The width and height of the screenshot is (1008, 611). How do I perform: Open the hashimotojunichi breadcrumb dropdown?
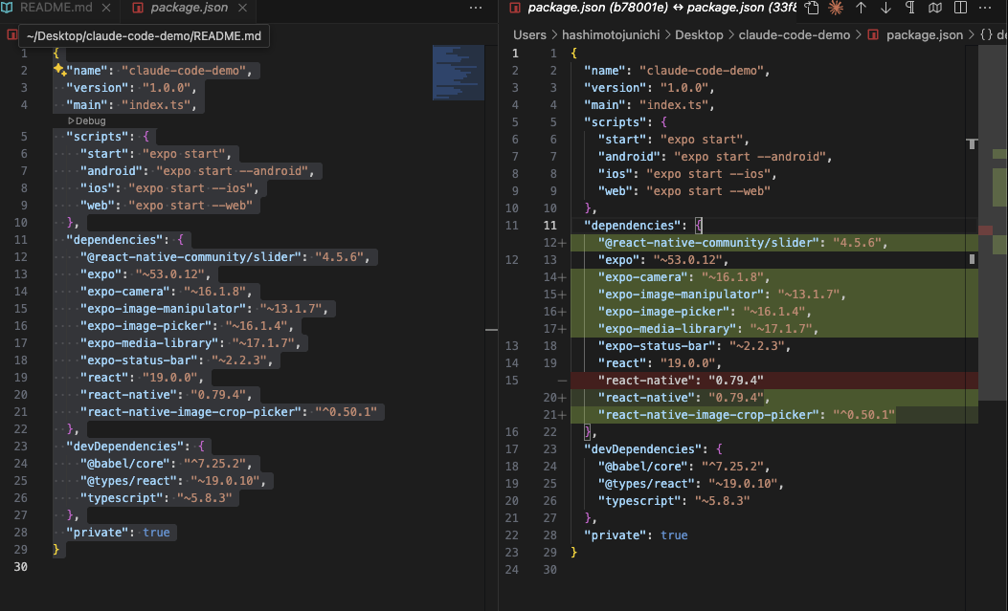point(611,34)
